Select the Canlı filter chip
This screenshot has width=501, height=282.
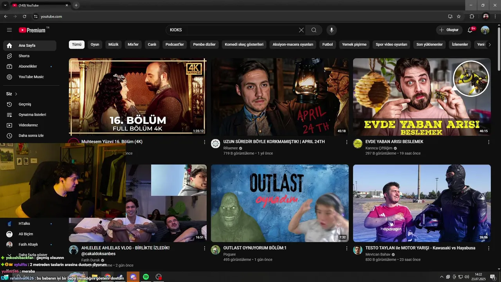click(x=152, y=45)
